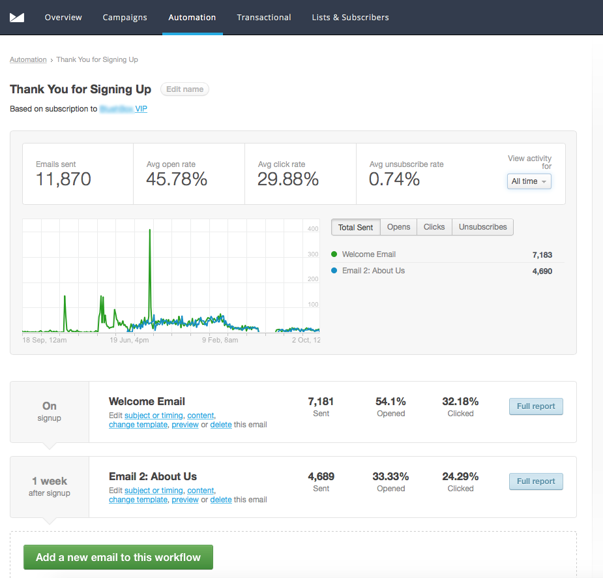Click the Welcome Email legend label
This screenshot has width=603, height=578.
[369, 254]
